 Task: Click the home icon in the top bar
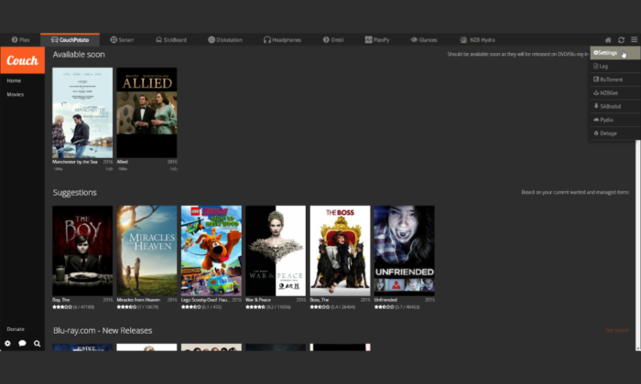(x=608, y=39)
